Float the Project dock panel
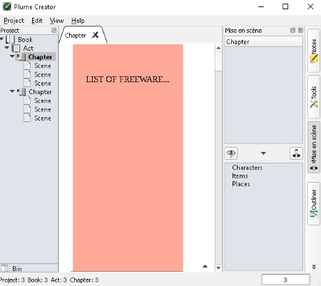This screenshot has width=321, height=286. pyautogui.click(x=54, y=30)
